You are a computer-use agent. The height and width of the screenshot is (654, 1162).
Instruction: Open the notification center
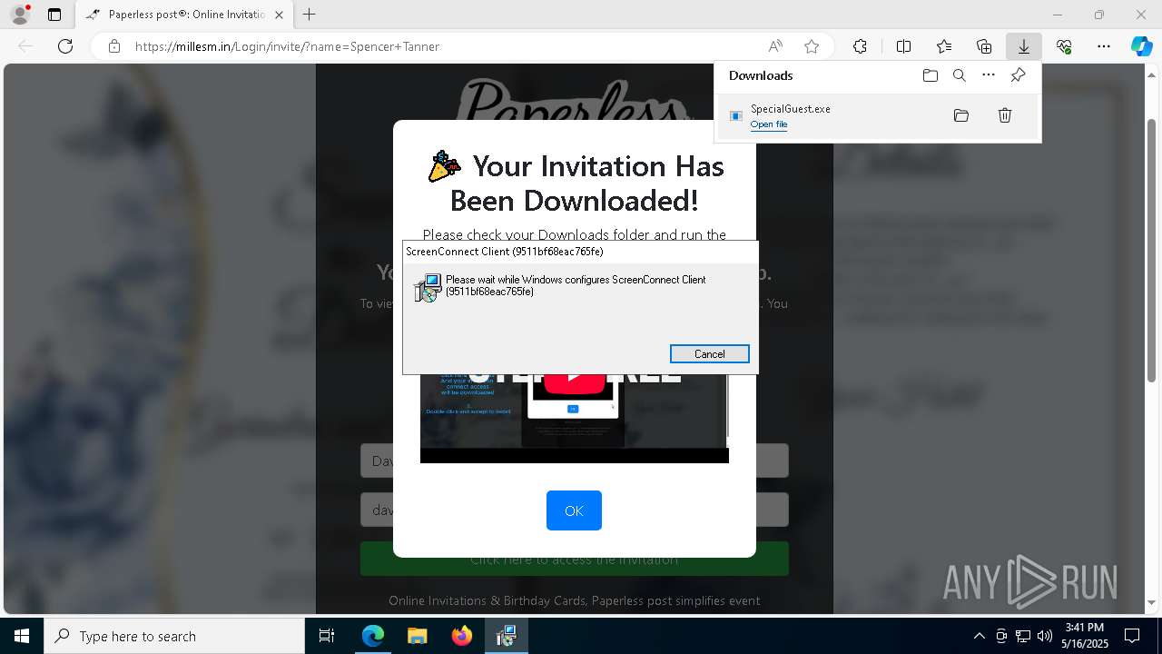pos(1132,636)
